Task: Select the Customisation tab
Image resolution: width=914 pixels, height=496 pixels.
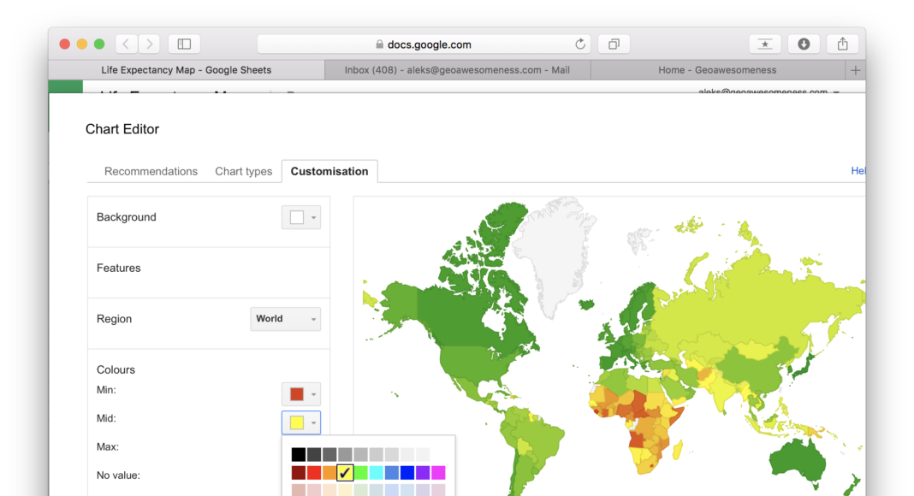Action: click(x=329, y=171)
